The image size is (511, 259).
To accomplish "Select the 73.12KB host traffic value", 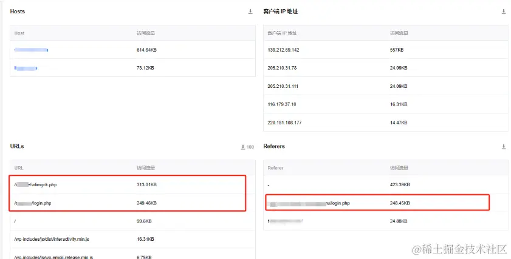I will point(145,69).
